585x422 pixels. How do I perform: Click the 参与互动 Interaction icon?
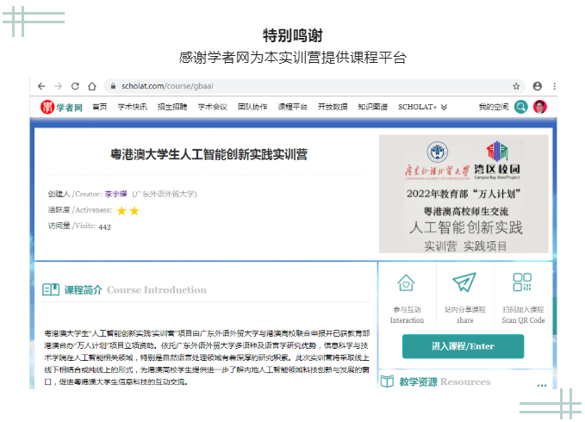tap(407, 283)
